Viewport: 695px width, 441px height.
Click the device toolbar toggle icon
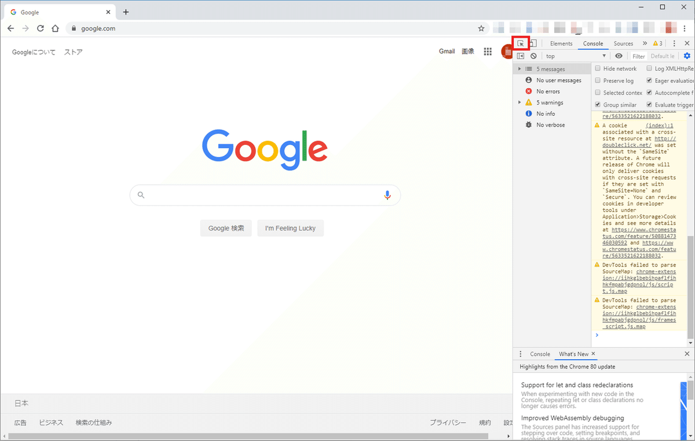pos(533,43)
